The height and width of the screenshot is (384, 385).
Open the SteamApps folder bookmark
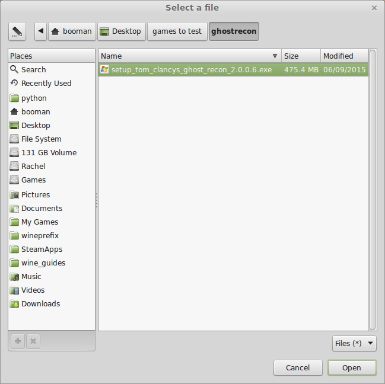(52, 249)
